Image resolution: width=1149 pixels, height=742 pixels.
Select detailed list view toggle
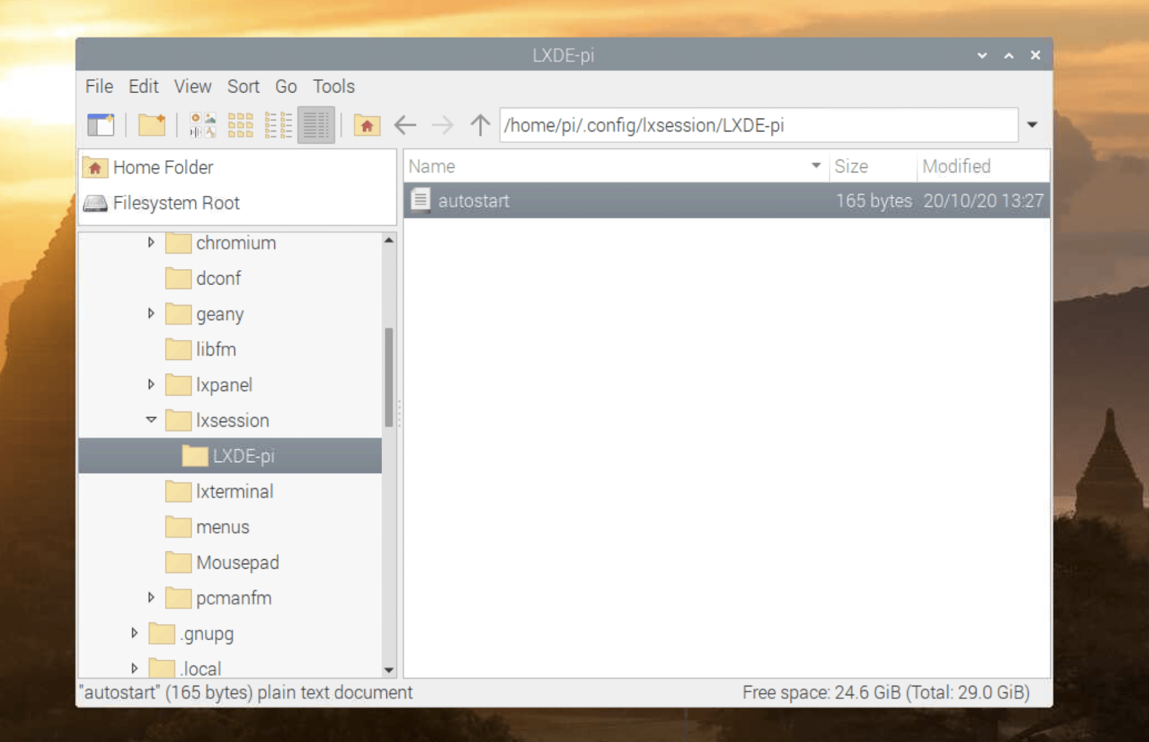pos(316,125)
